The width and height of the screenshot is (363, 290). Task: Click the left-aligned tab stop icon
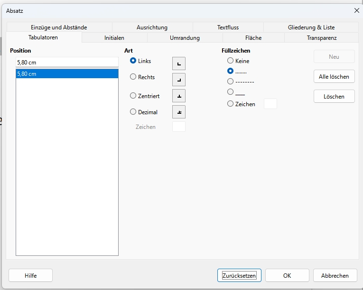178,63
